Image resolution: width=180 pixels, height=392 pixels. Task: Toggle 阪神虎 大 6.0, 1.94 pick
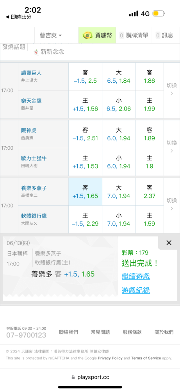[119, 134]
